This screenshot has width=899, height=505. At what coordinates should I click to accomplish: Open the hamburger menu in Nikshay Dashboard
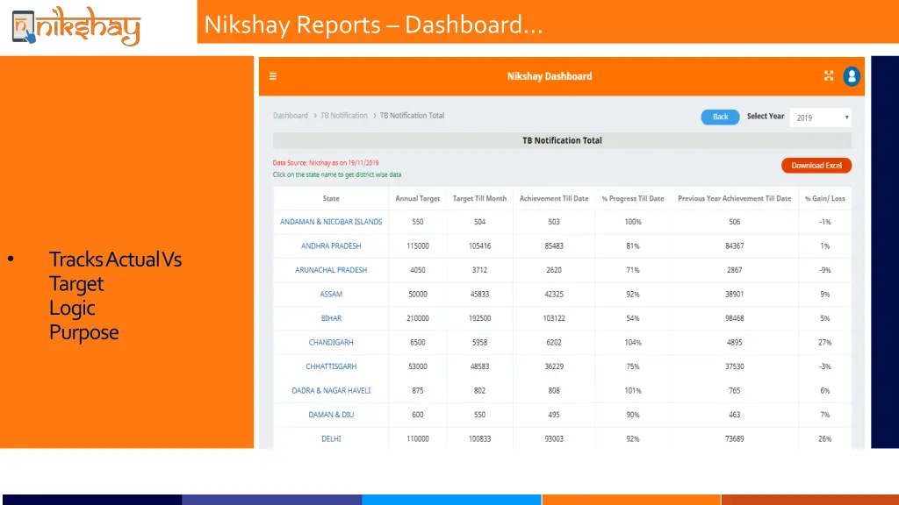[273, 76]
